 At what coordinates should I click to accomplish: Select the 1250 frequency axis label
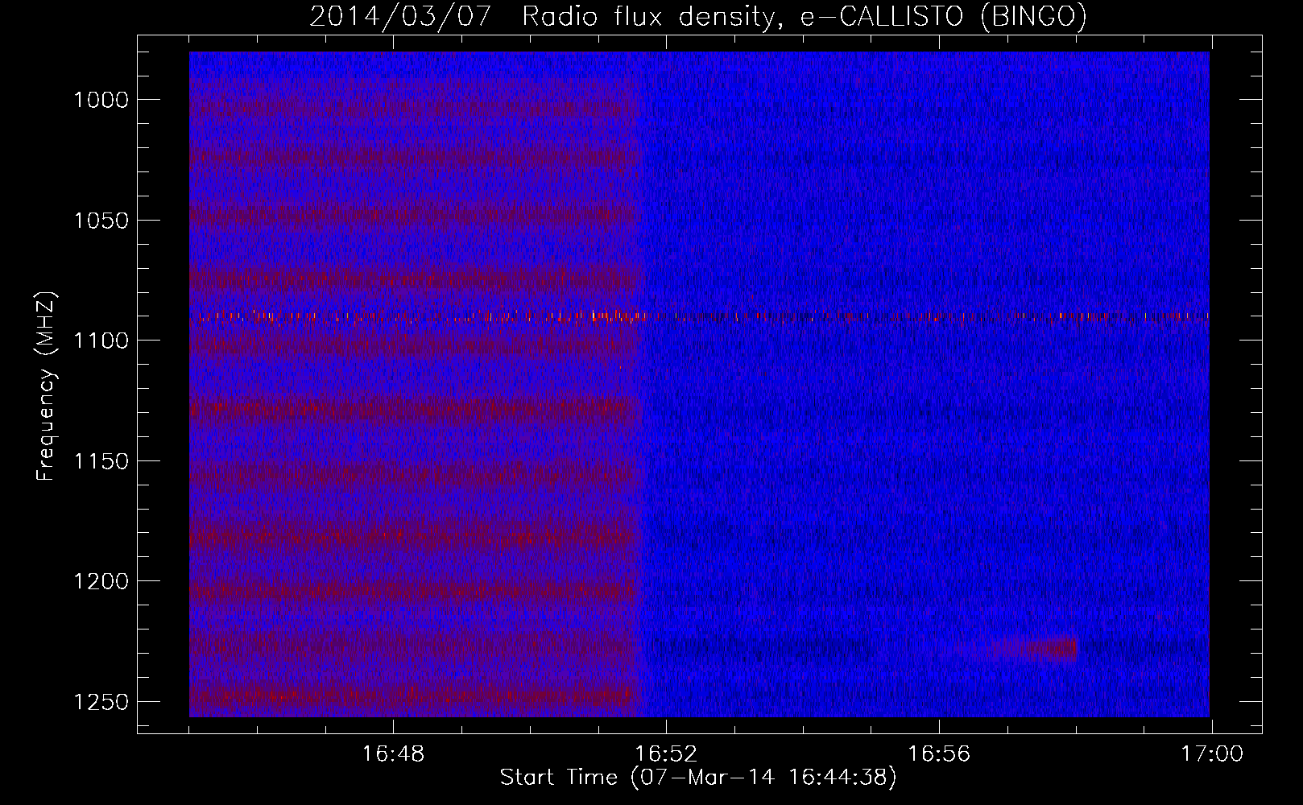tap(101, 702)
